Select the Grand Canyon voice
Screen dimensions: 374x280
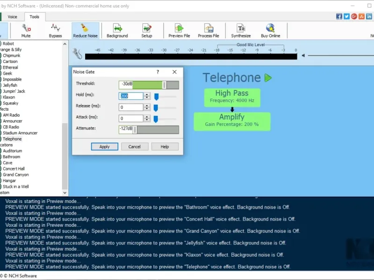click(16, 175)
